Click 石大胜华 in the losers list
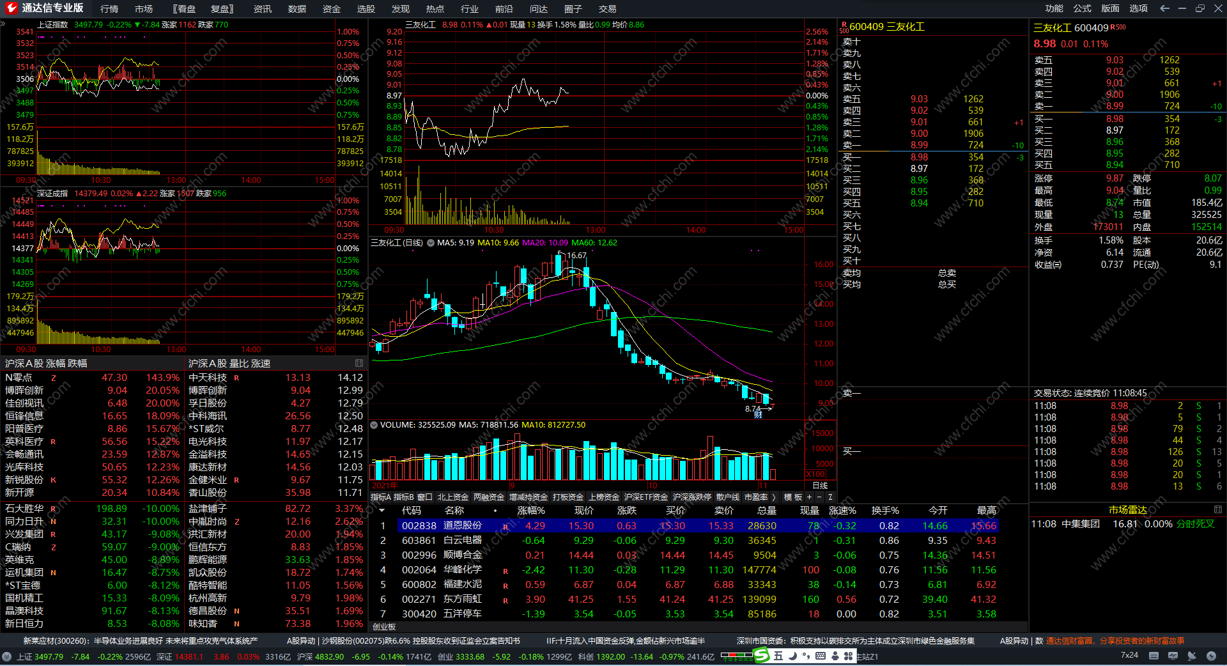The width and height of the screenshot is (1227, 666). coord(24,509)
